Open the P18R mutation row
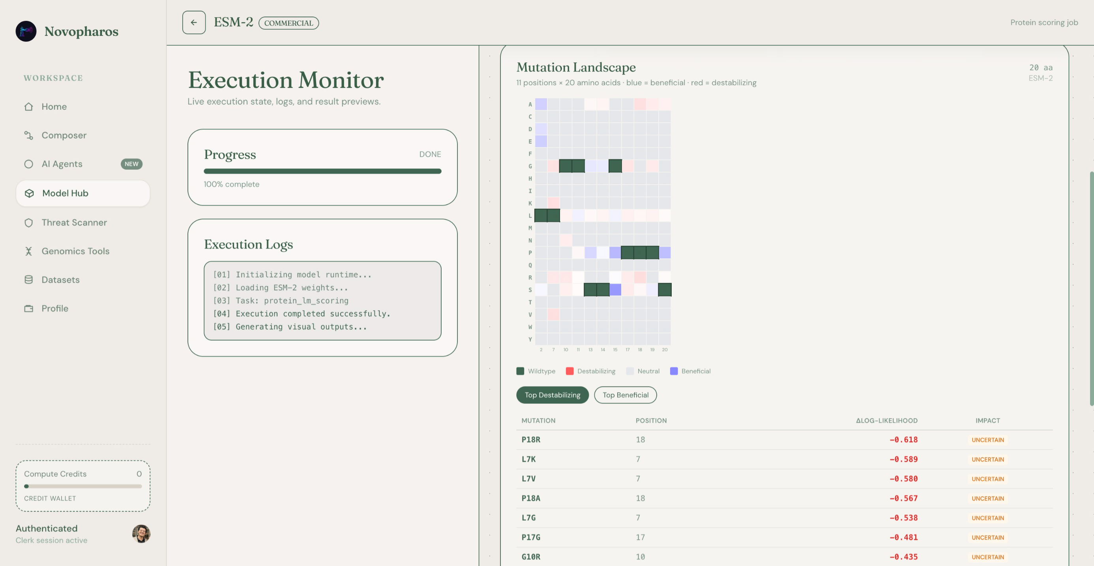The width and height of the screenshot is (1094, 566). [x=531, y=439]
